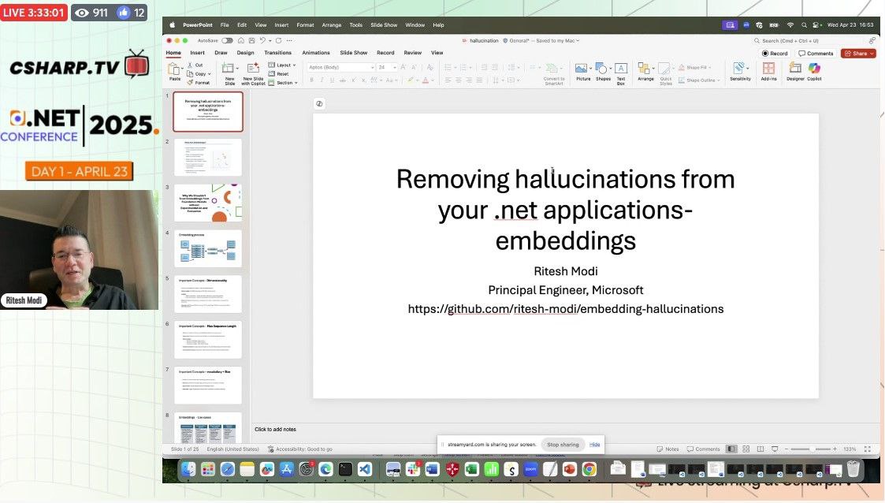Toggle the Notes pane in status bar
Screen dimensions: 885x503
tap(667, 449)
